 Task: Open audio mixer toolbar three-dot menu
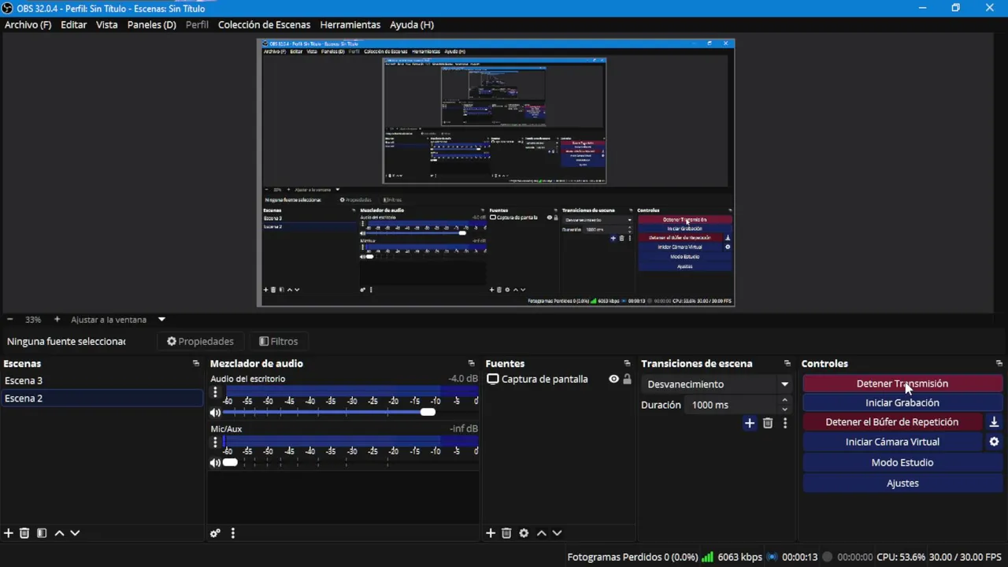coord(232,533)
